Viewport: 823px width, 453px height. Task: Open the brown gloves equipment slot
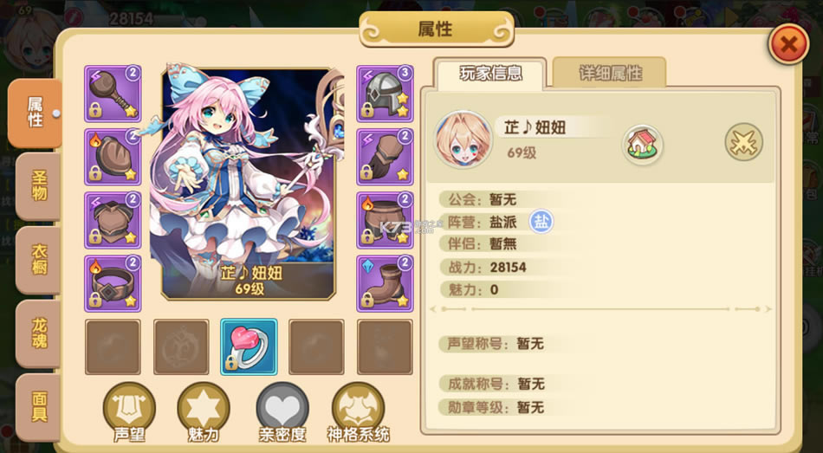385,157
